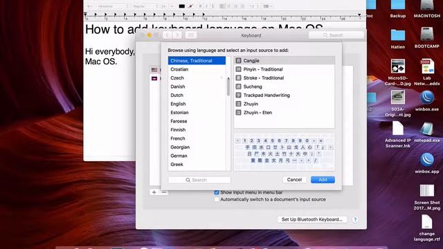This screenshot has width=443, height=249.
Task: Open the MACINTOSH drive icon
Action: pyautogui.click(x=427, y=9)
